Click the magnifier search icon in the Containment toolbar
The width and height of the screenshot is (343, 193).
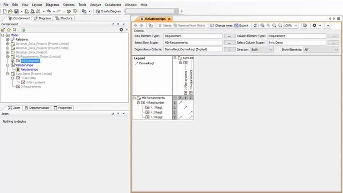(x=14, y=30)
